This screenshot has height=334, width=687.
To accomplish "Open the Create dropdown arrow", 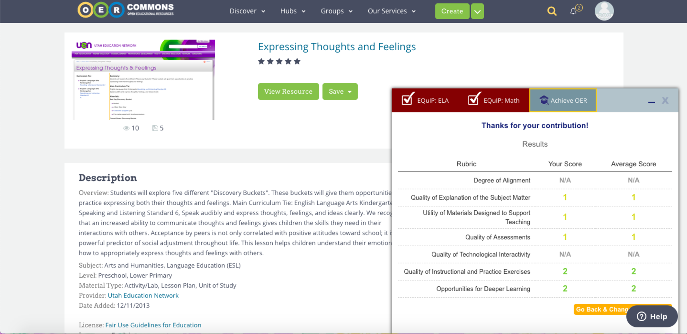I will [477, 12].
